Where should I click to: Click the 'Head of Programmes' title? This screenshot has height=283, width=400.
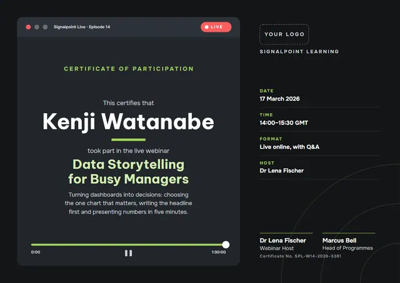347,248
